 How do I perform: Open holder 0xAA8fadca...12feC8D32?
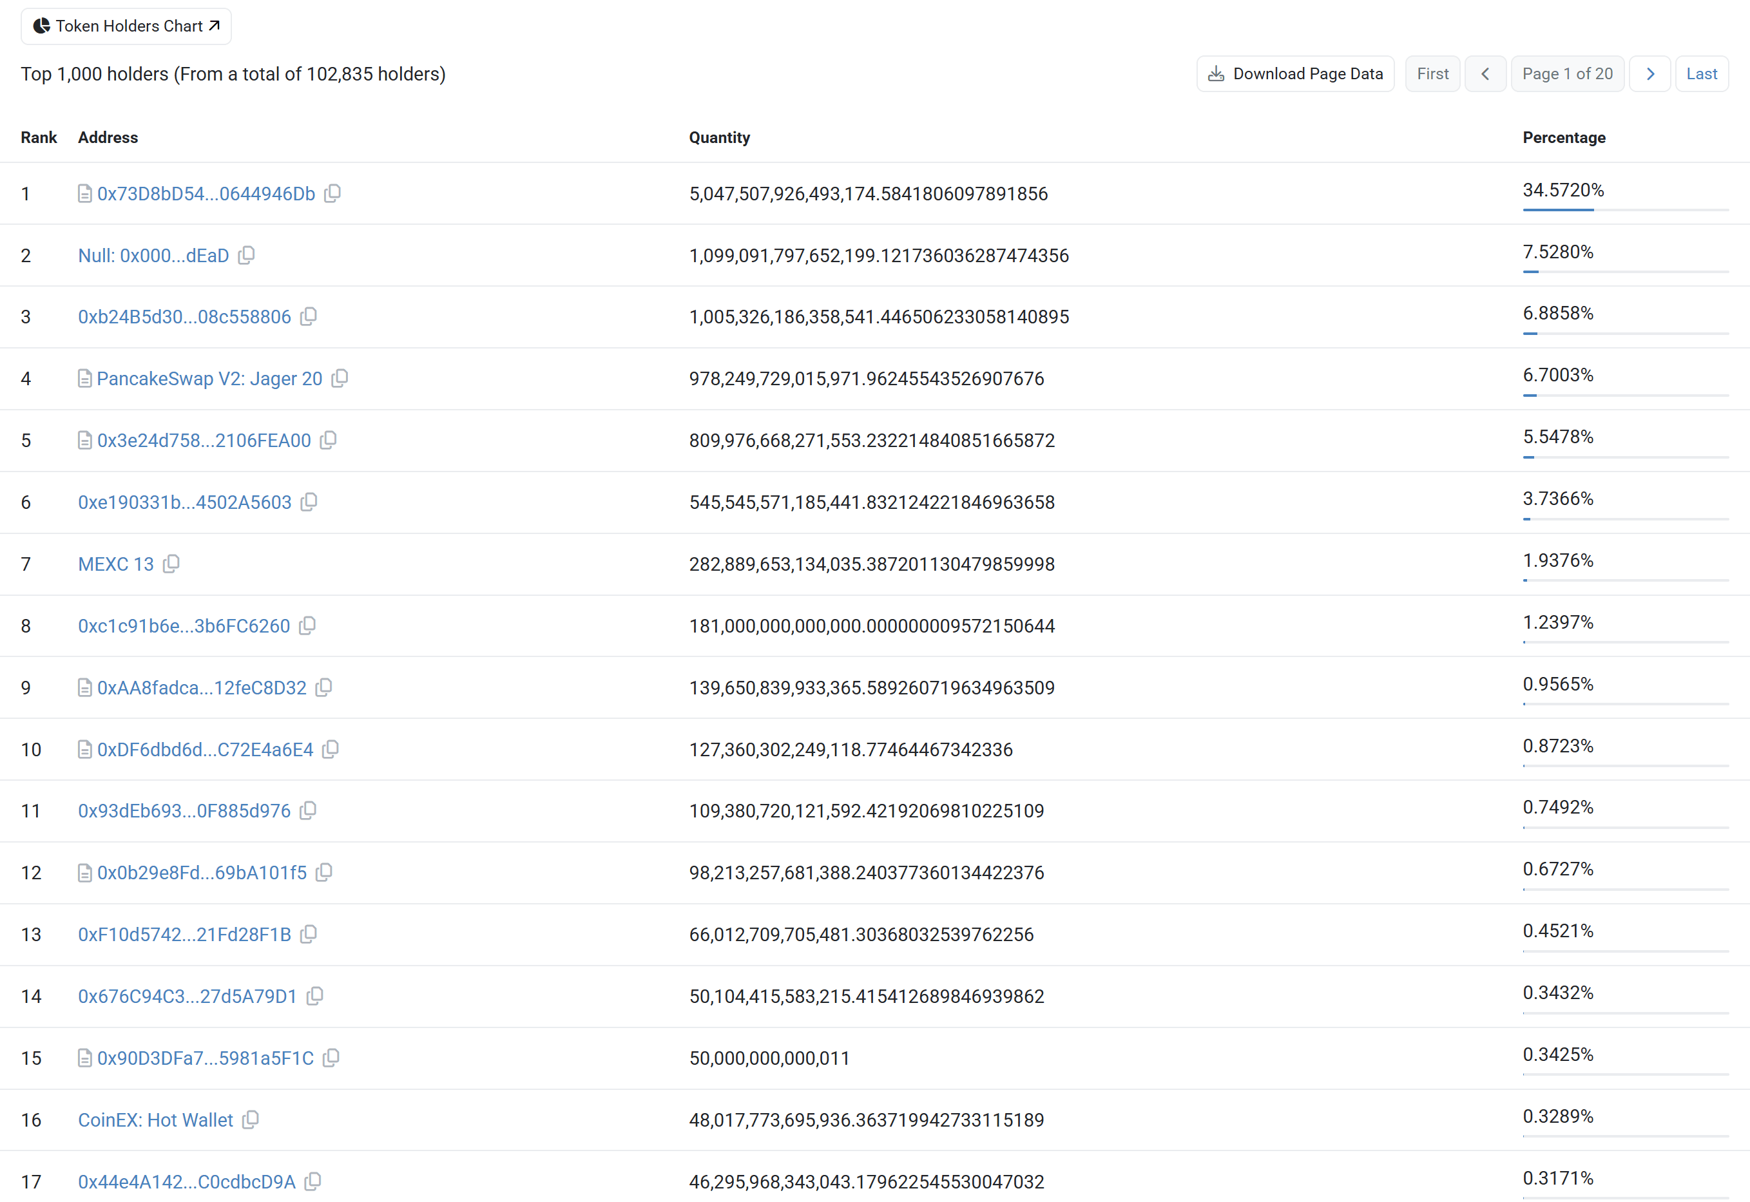click(202, 687)
